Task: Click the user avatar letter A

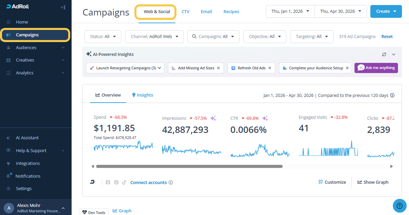Action: (x=9, y=208)
